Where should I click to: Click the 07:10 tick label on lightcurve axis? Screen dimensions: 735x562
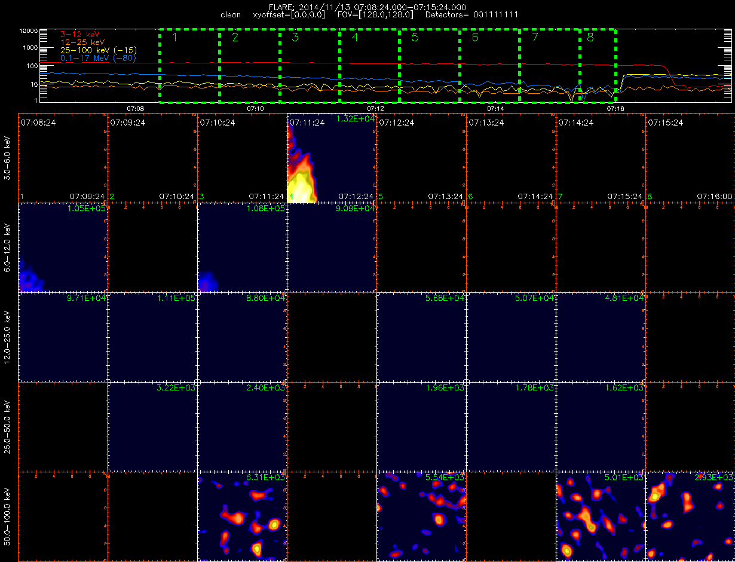[x=256, y=108]
